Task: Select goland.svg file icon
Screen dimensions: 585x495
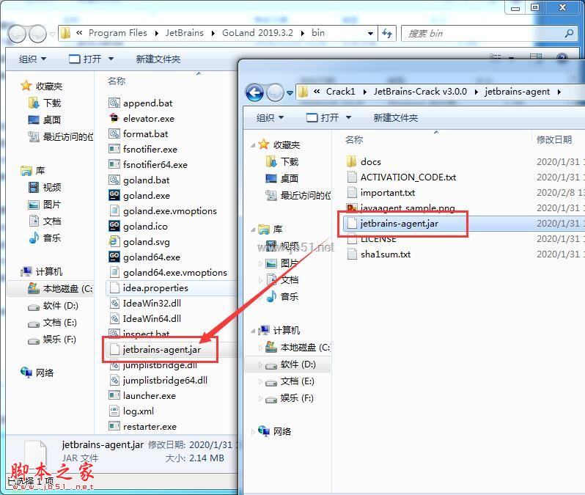Action: click(114, 241)
